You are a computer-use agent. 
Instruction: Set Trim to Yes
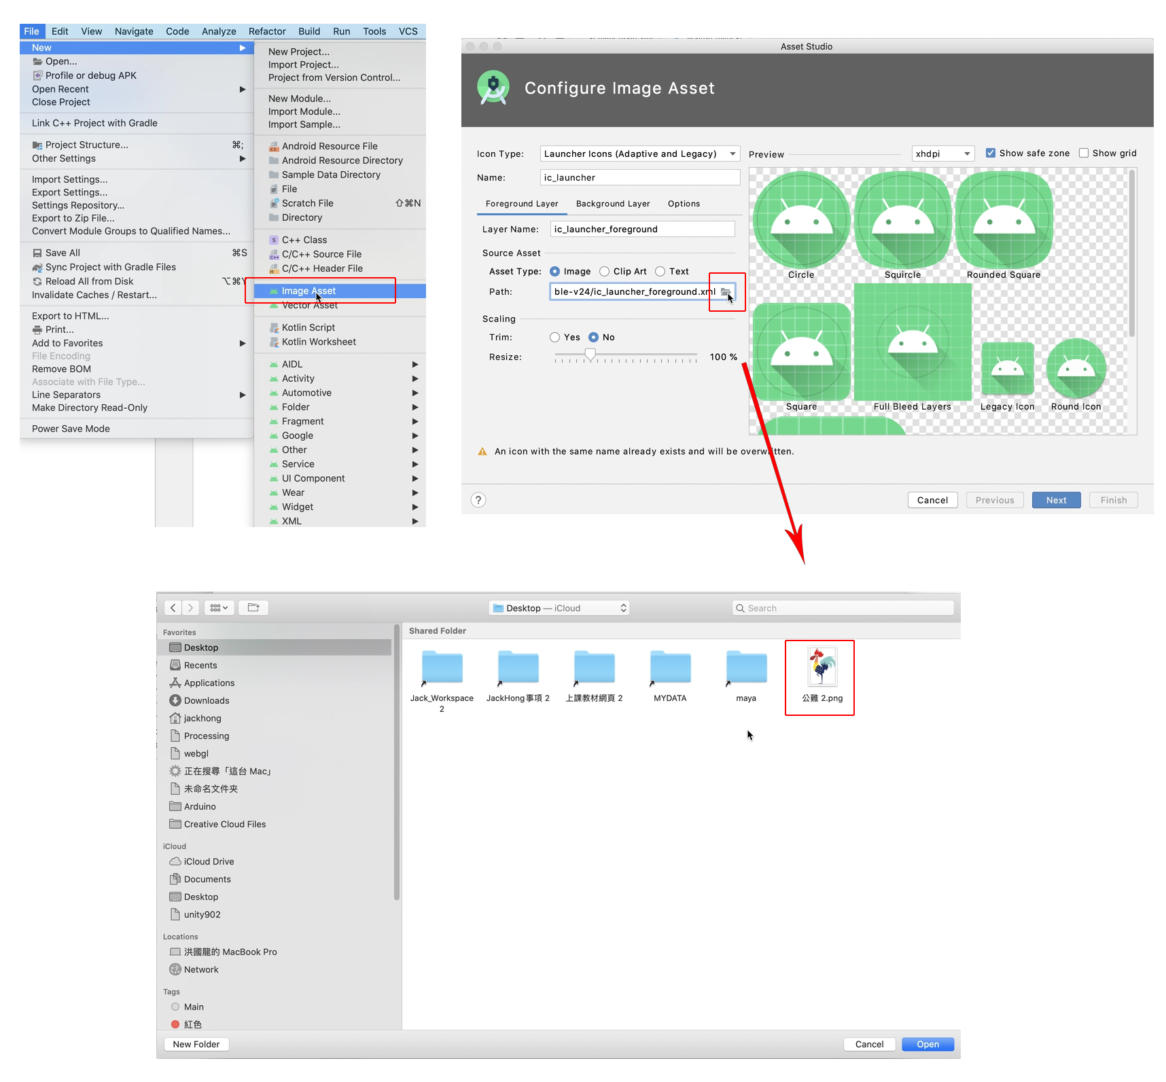(555, 337)
